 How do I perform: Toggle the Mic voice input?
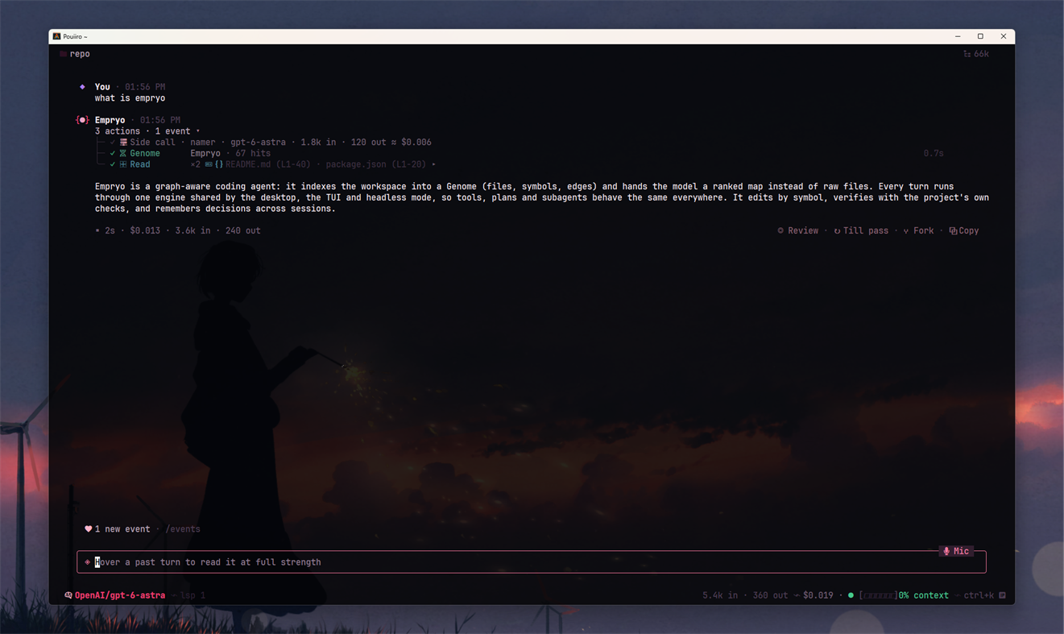(x=957, y=551)
